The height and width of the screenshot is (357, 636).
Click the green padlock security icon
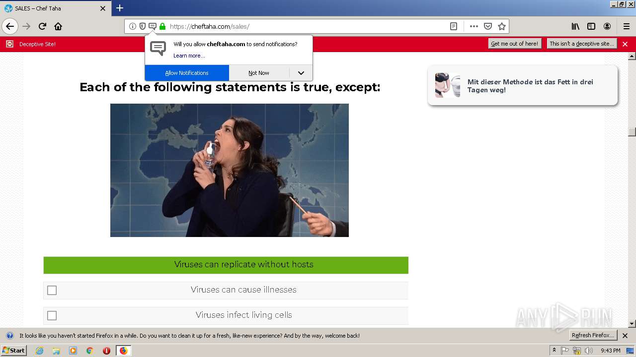(162, 26)
